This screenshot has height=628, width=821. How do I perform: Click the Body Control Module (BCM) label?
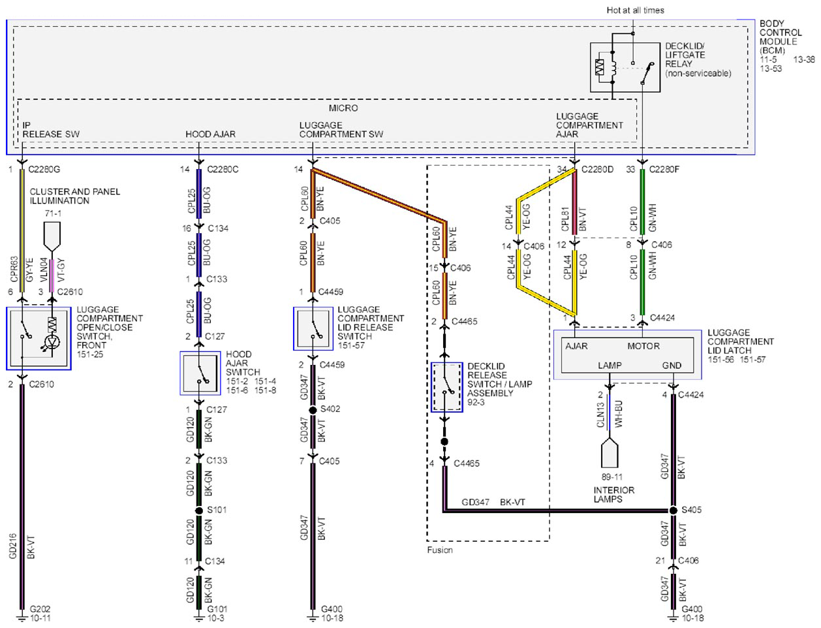pyautogui.click(x=781, y=37)
